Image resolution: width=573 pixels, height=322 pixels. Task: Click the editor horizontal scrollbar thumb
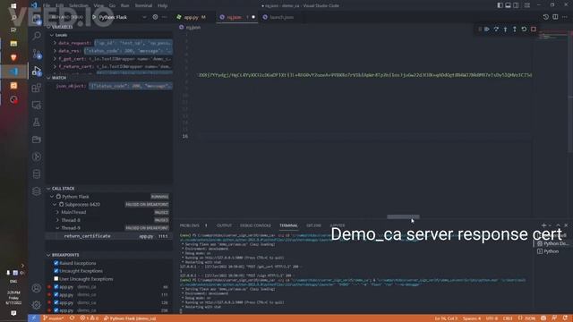point(403,216)
